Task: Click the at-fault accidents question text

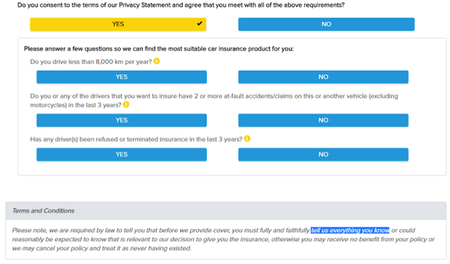Action: tap(214, 100)
